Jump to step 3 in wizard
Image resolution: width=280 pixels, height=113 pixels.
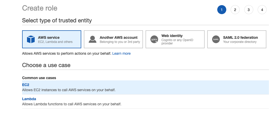pyautogui.click(x=249, y=10)
